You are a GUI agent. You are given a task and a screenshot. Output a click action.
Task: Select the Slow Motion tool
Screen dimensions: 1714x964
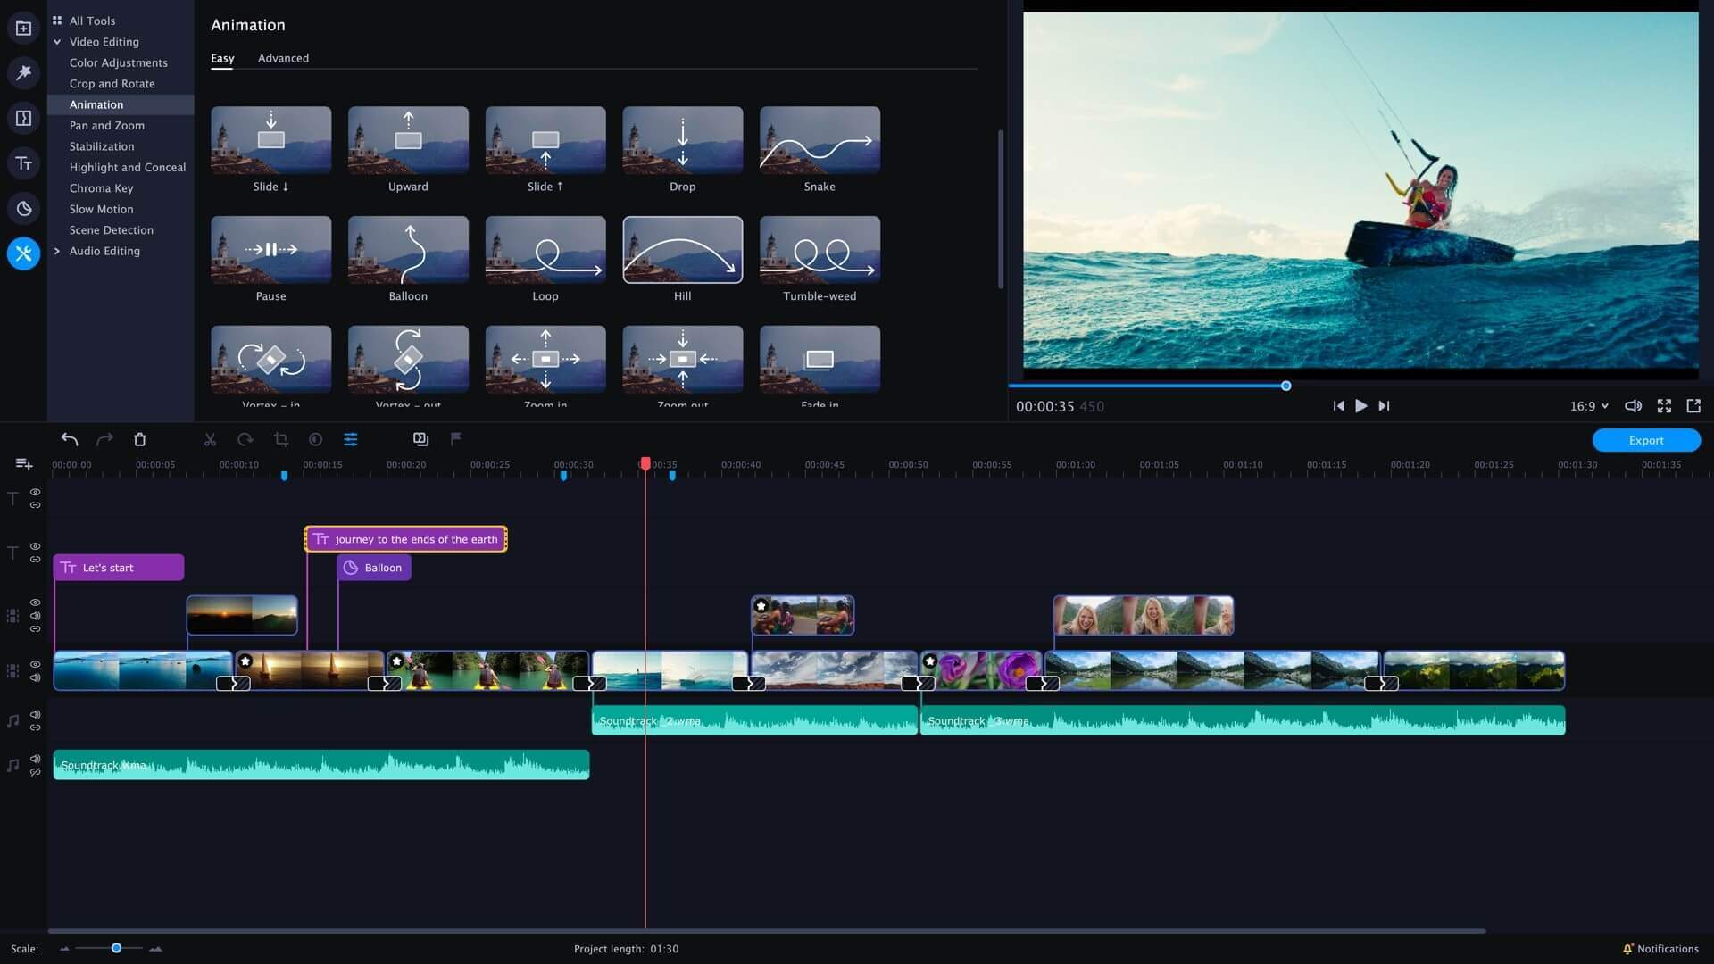[x=101, y=210]
